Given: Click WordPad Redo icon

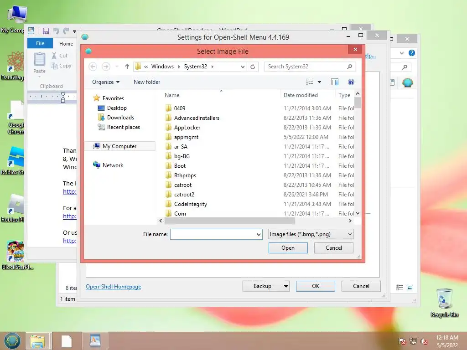Looking at the screenshot, I should [x=66, y=31].
